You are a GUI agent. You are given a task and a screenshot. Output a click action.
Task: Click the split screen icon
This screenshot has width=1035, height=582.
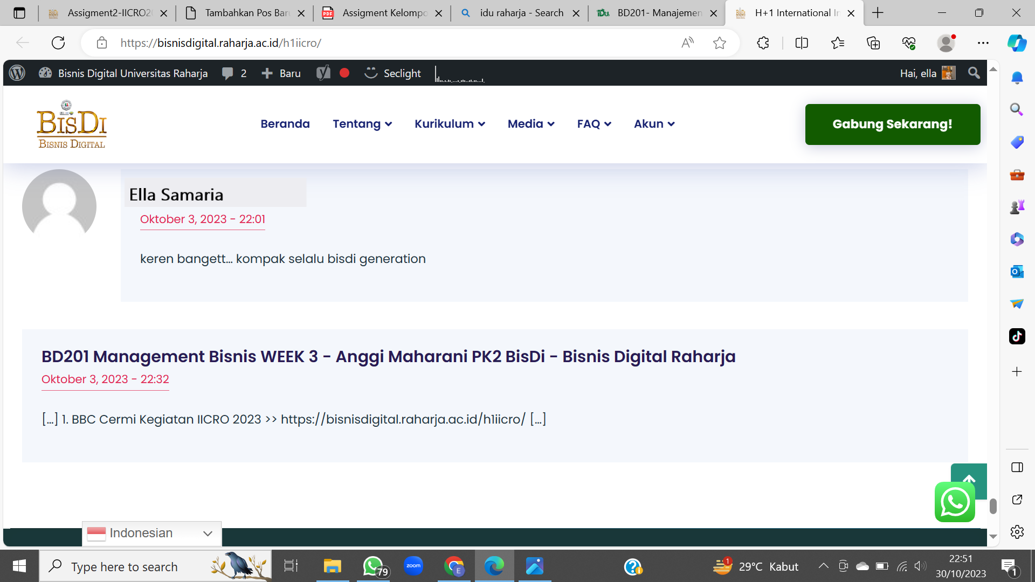pos(802,43)
